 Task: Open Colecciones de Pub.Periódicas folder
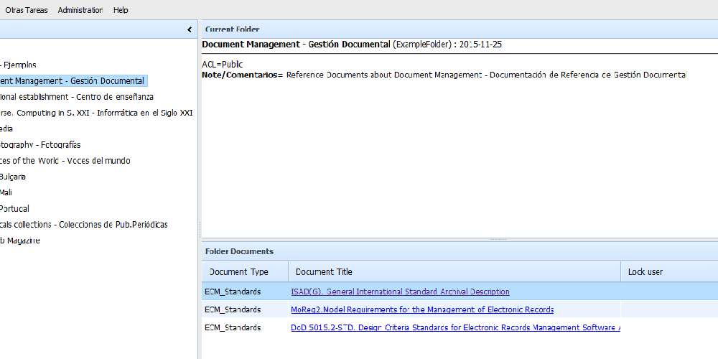click(x=83, y=224)
